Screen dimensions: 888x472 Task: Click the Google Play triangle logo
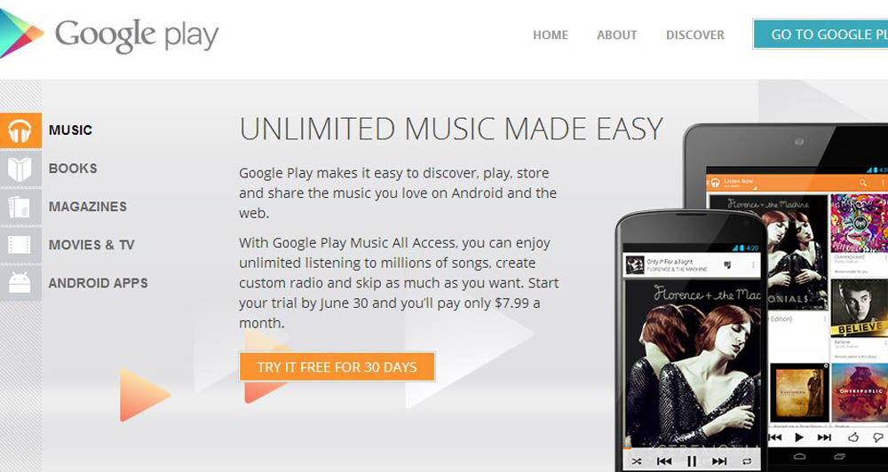click(20, 34)
